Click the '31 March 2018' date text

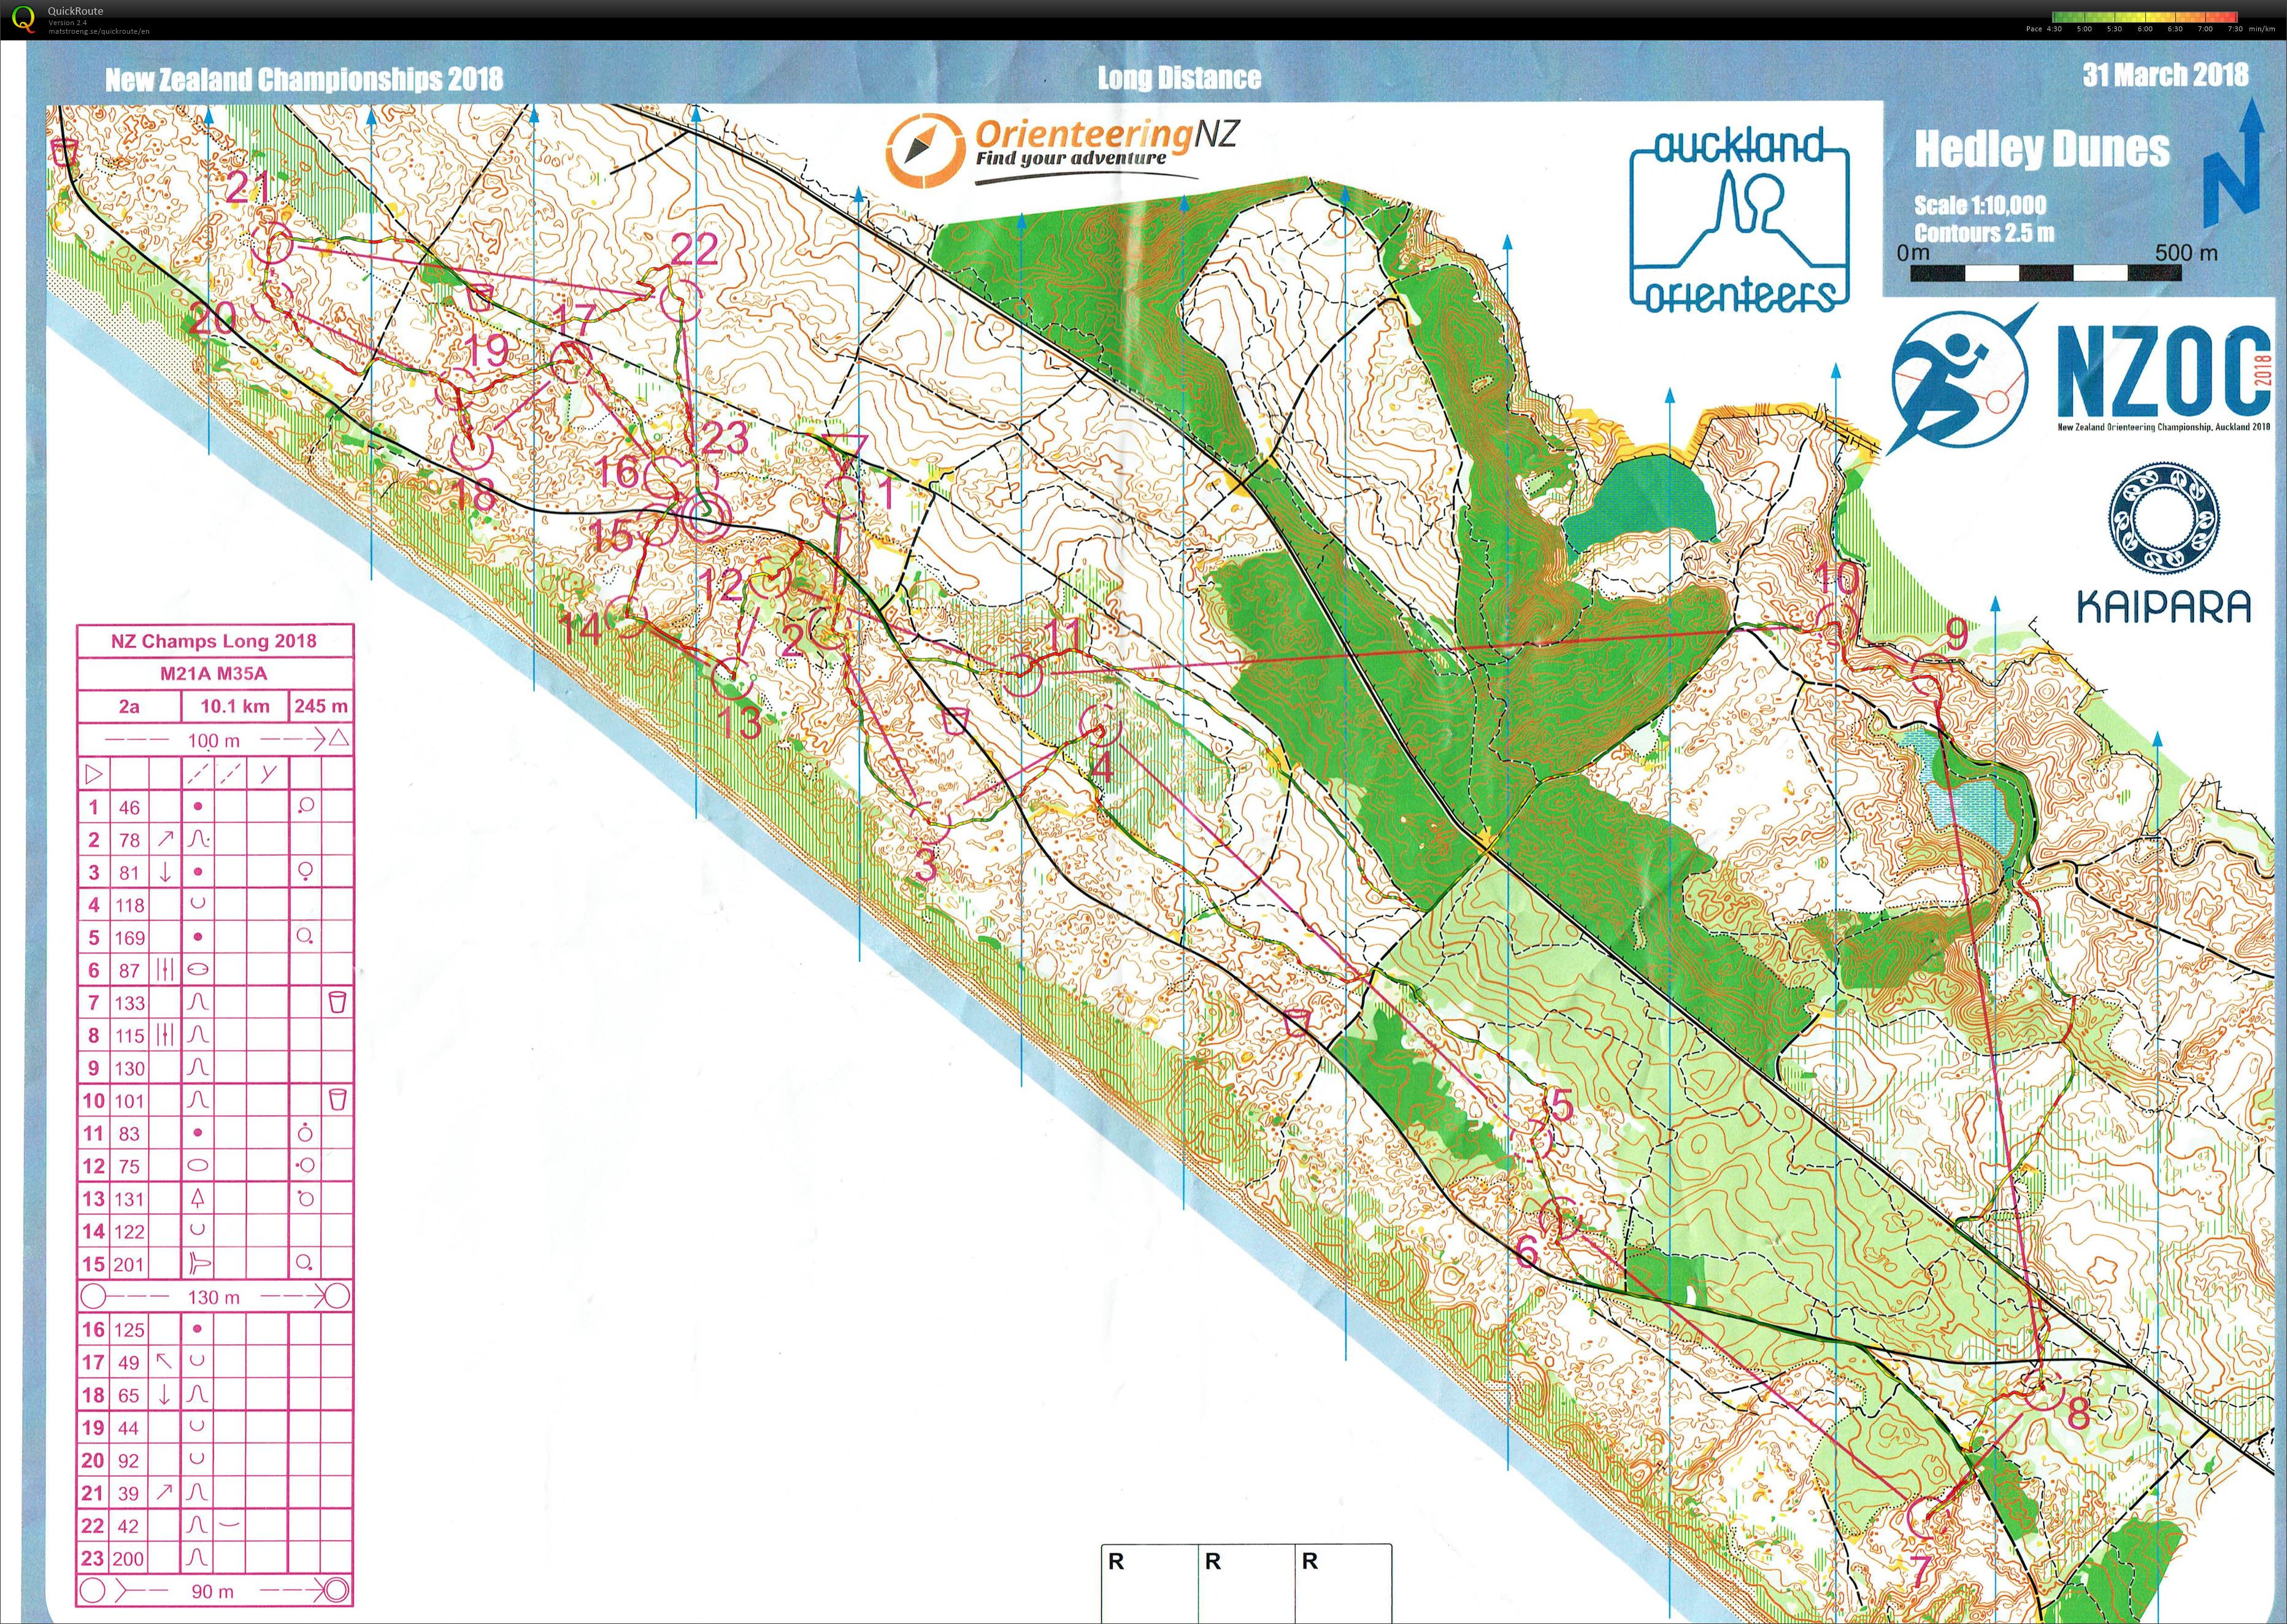(x=2165, y=75)
